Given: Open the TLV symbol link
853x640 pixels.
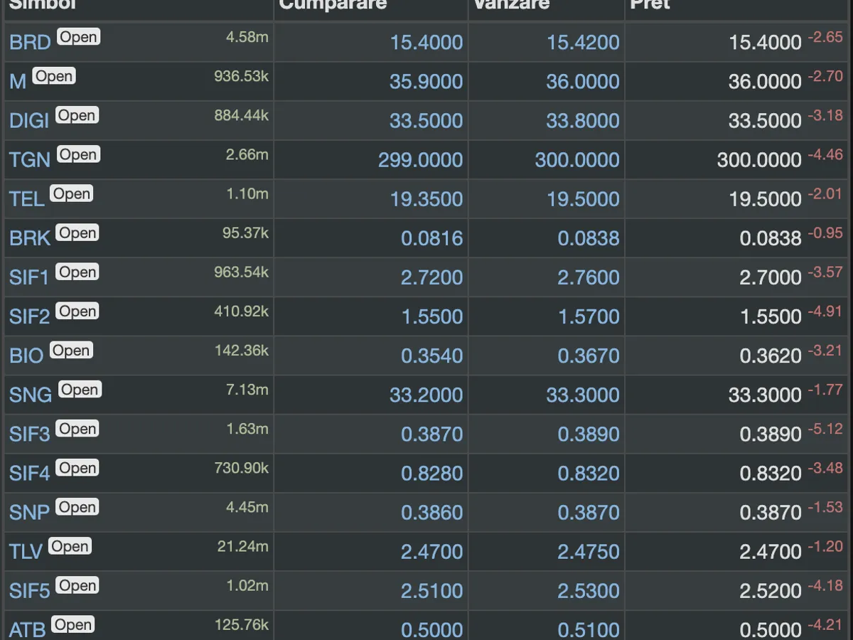Looking at the screenshot, I should pos(26,551).
